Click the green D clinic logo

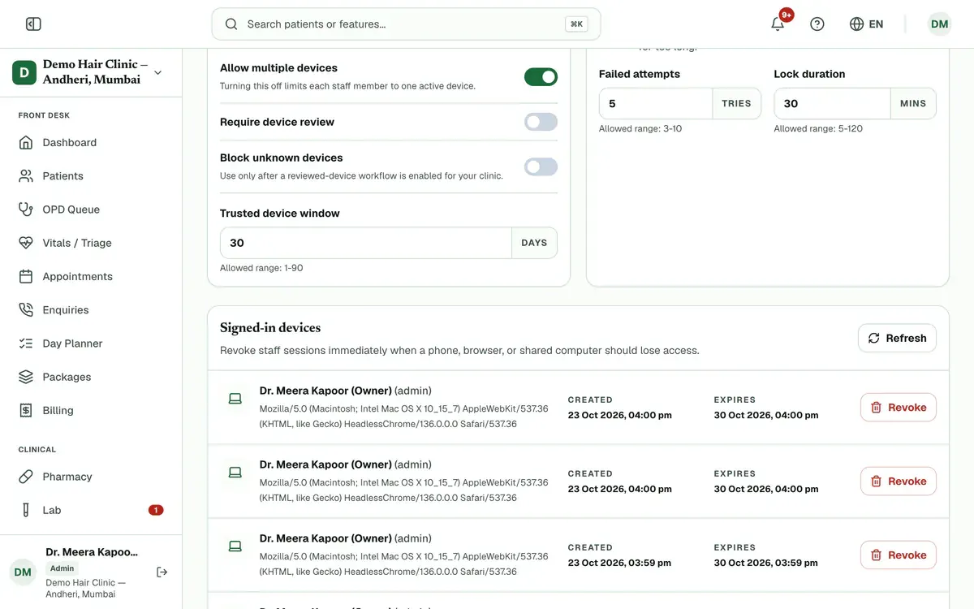pyautogui.click(x=24, y=72)
